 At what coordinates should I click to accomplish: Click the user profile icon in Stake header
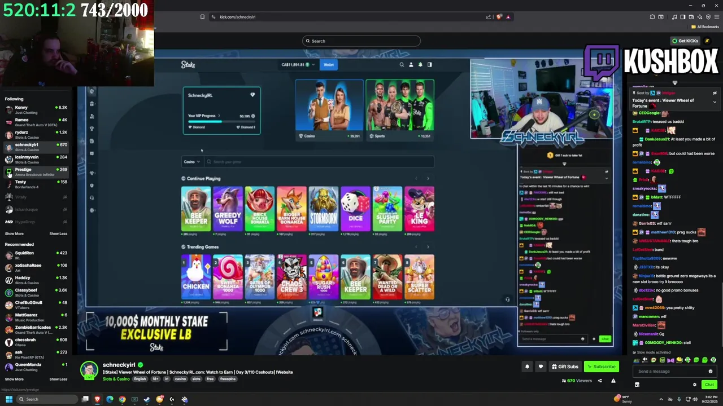(x=411, y=65)
